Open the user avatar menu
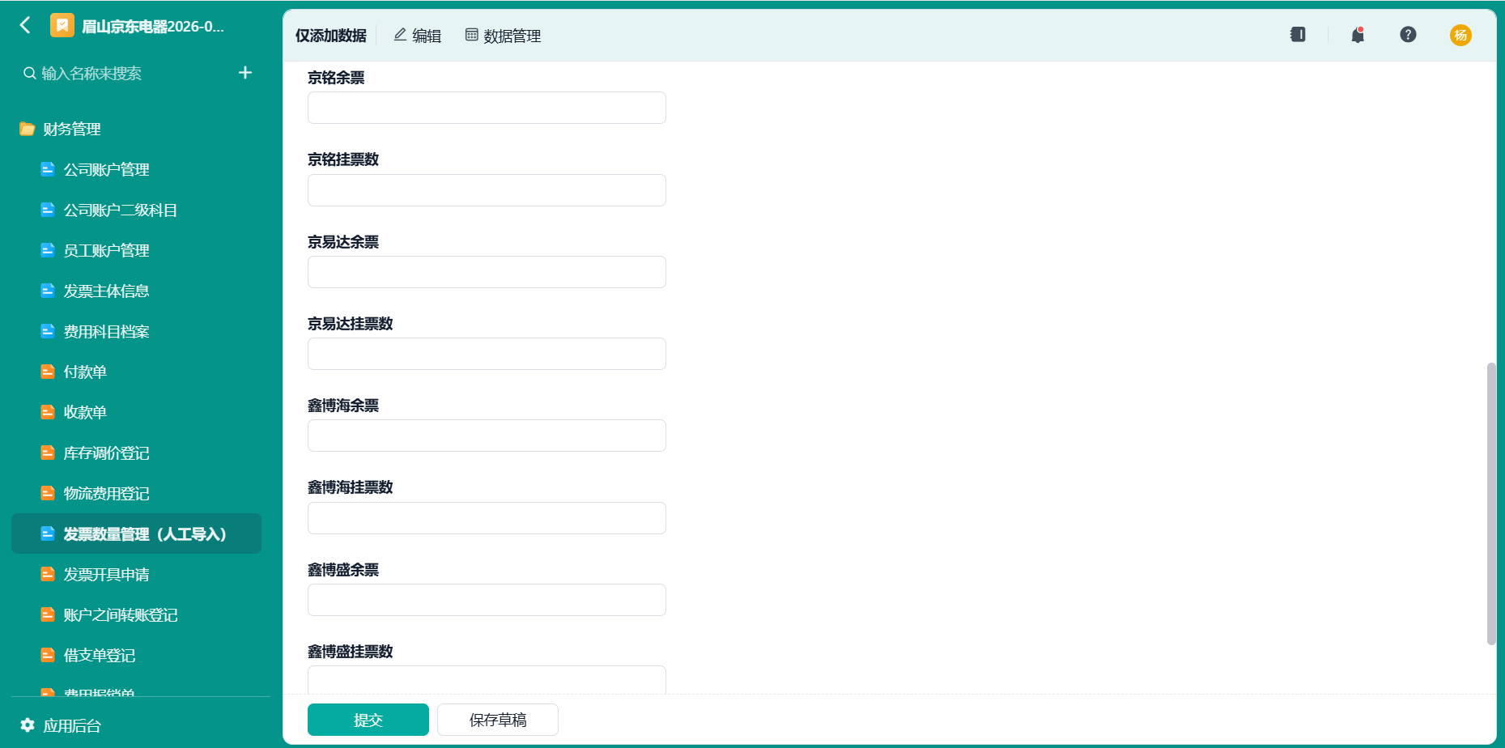The height and width of the screenshot is (748, 1505). click(1460, 35)
